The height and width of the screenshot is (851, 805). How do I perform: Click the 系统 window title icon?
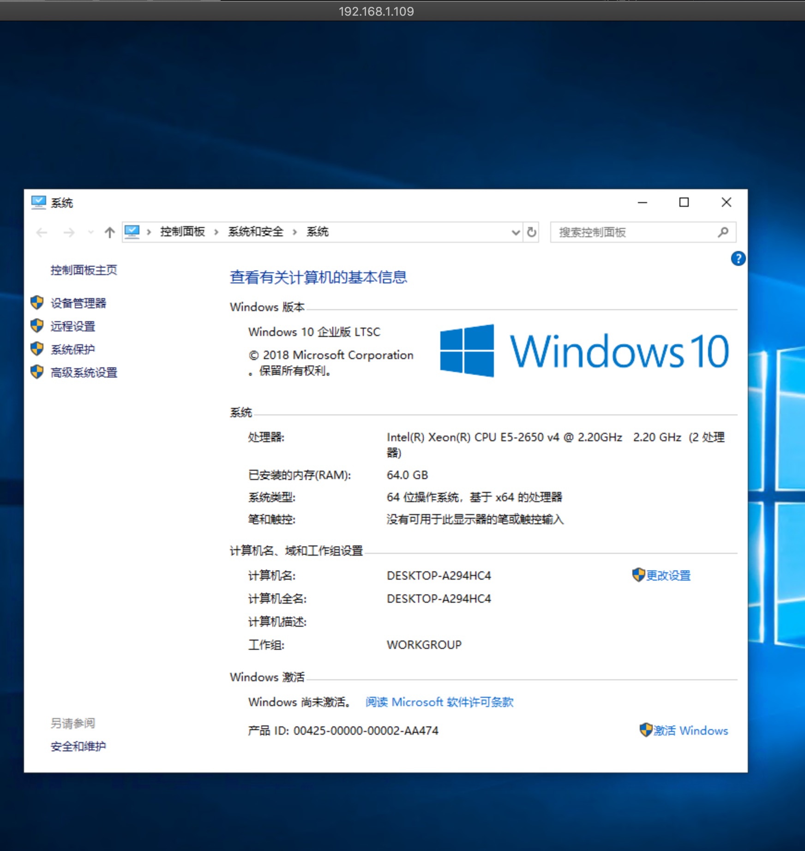(x=39, y=203)
